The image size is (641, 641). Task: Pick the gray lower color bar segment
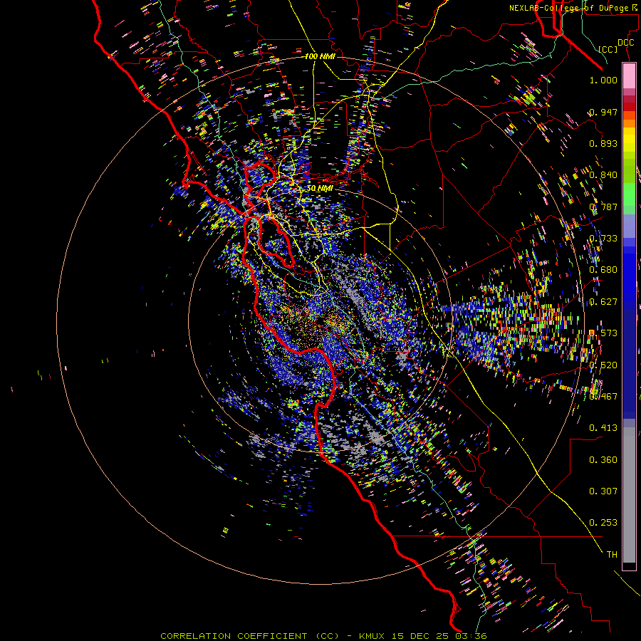(629, 495)
